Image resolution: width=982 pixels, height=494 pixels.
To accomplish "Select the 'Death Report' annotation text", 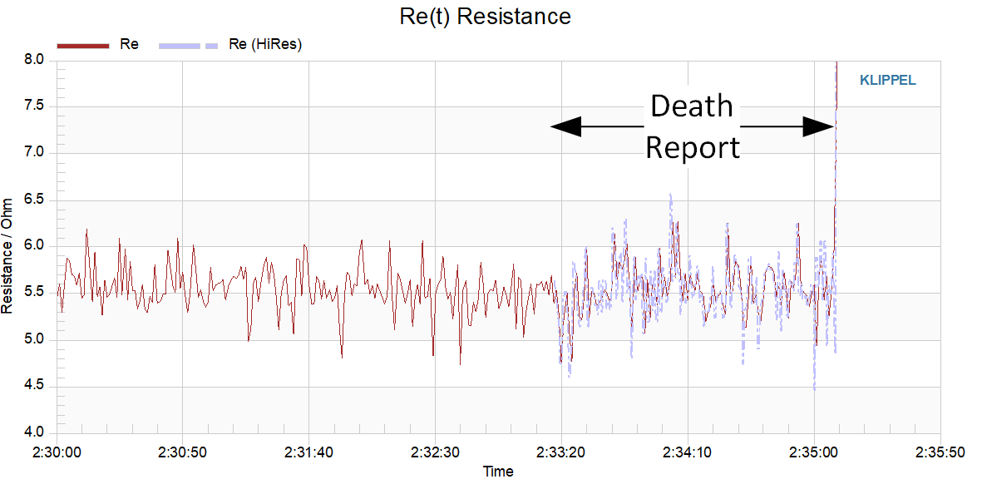I will [x=692, y=126].
